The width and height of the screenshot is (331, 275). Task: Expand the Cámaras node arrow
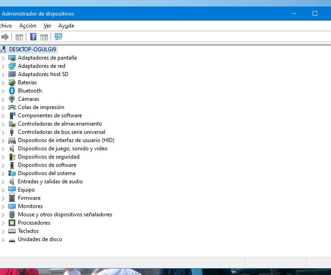[3, 99]
